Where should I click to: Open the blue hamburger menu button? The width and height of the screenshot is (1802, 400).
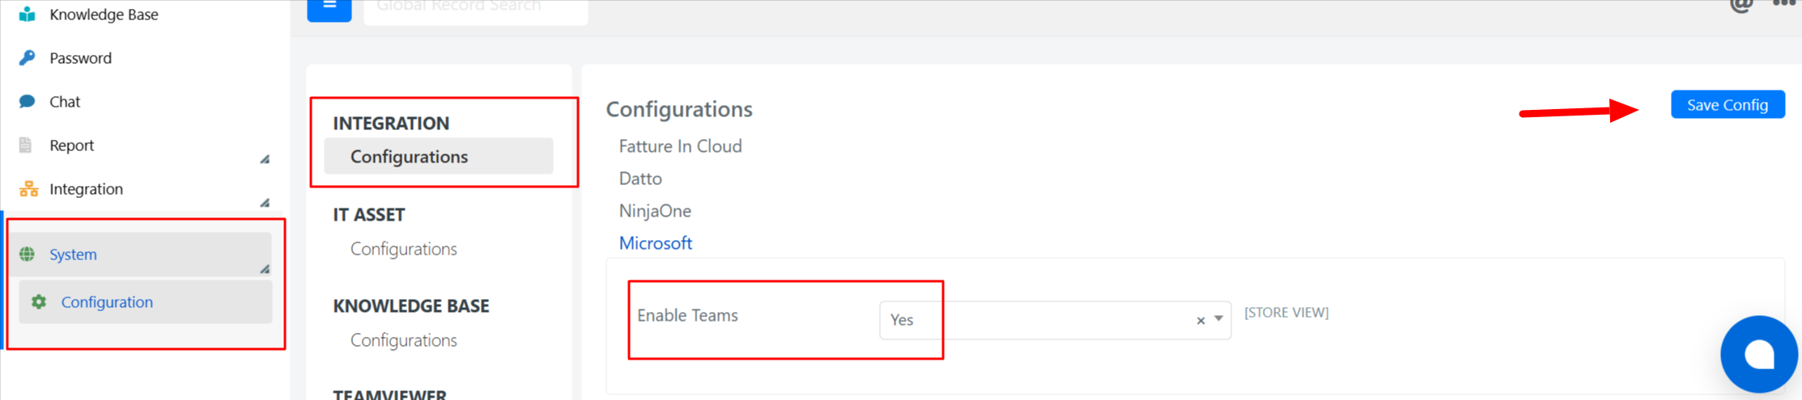click(329, 8)
